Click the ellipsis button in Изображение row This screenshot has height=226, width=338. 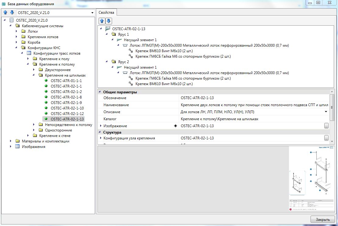(326, 126)
